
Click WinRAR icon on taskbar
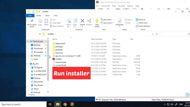point(72,104)
